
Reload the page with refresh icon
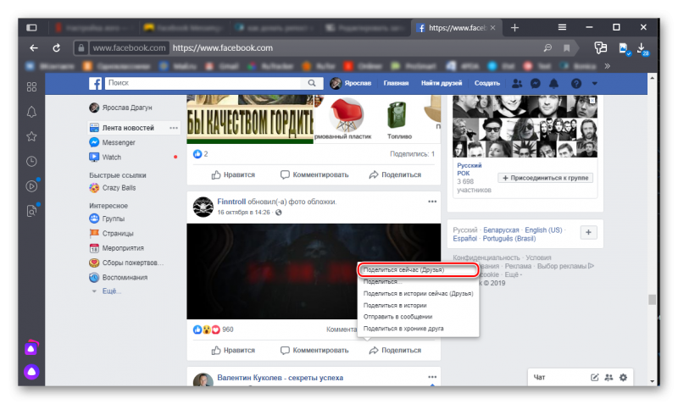pyautogui.click(x=56, y=48)
